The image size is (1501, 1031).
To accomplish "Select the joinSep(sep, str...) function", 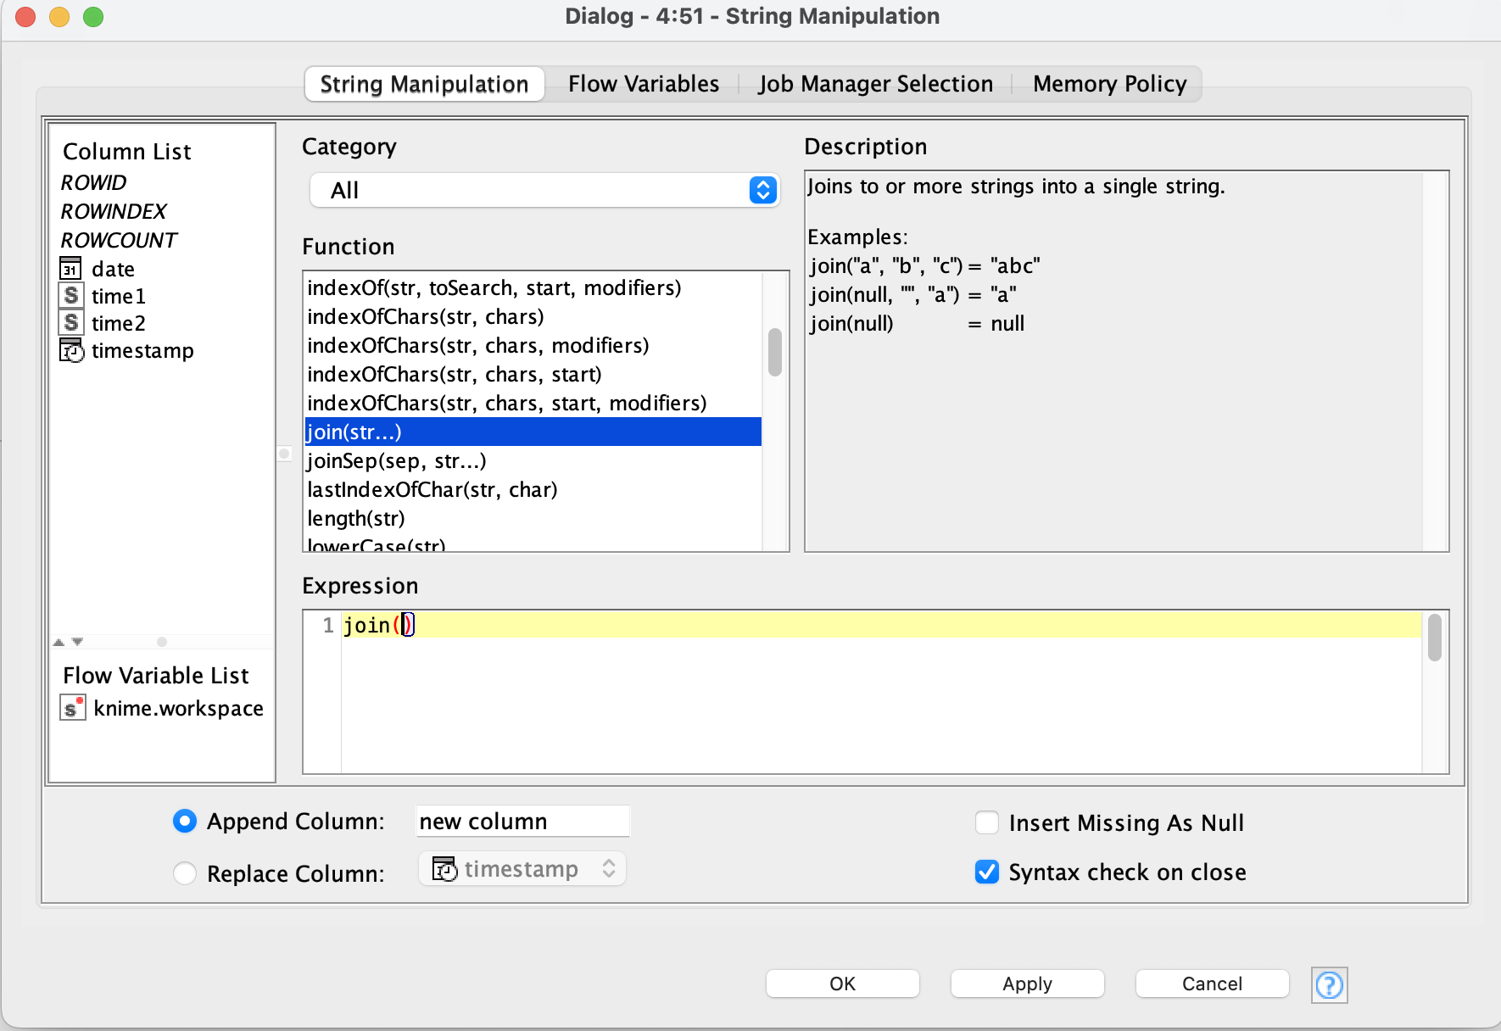I will (533, 460).
